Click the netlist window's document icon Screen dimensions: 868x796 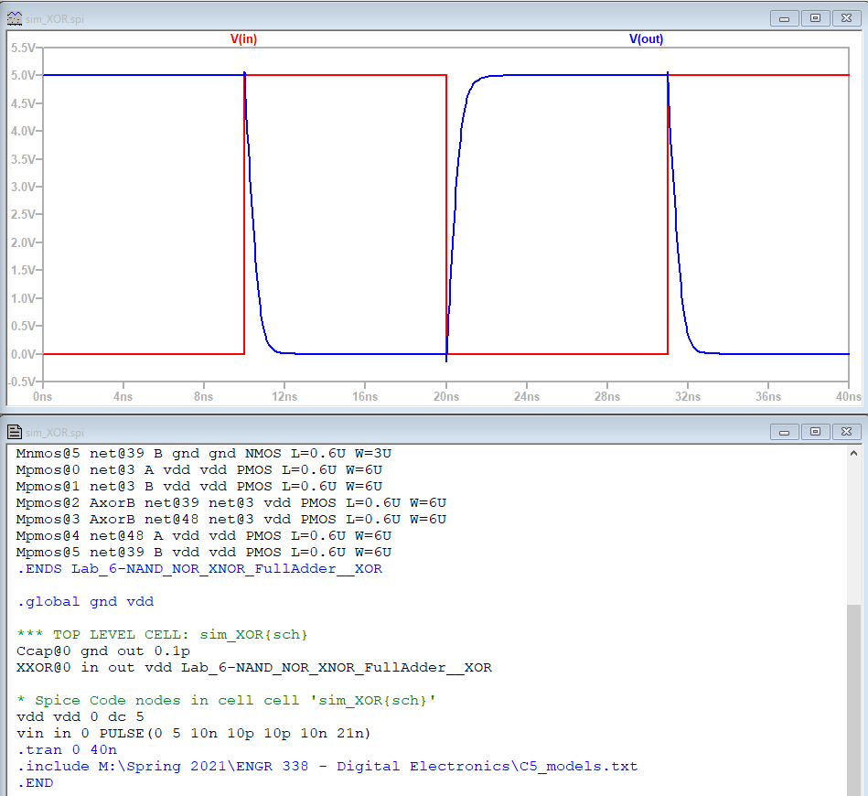(15, 432)
